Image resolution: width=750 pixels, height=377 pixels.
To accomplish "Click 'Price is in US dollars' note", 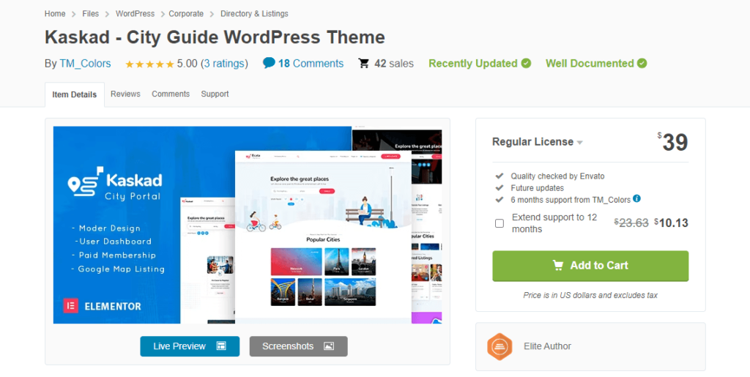I will pos(590,295).
